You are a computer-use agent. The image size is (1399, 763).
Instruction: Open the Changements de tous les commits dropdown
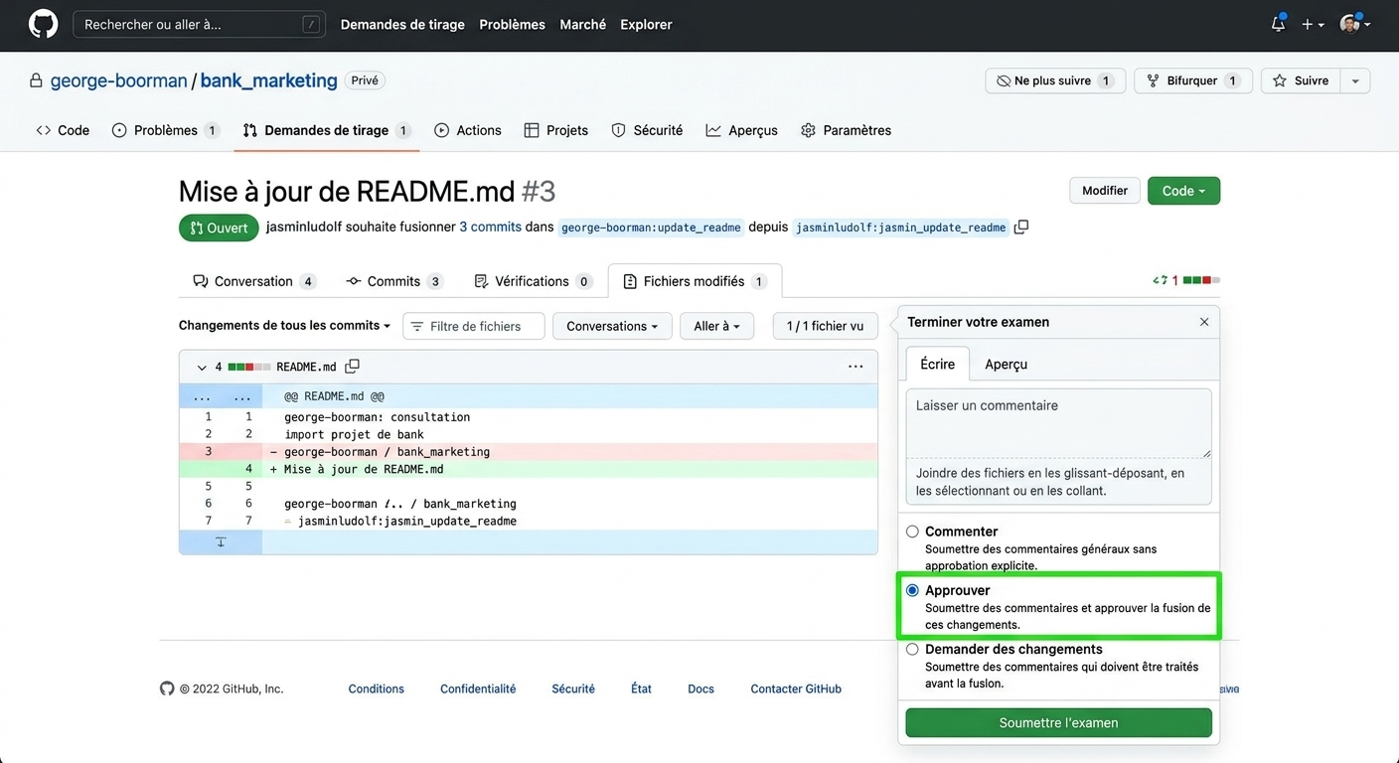pyautogui.click(x=285, y=325)
